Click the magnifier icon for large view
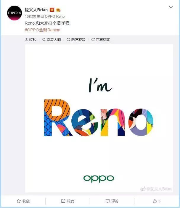 [x=44, y=40]
